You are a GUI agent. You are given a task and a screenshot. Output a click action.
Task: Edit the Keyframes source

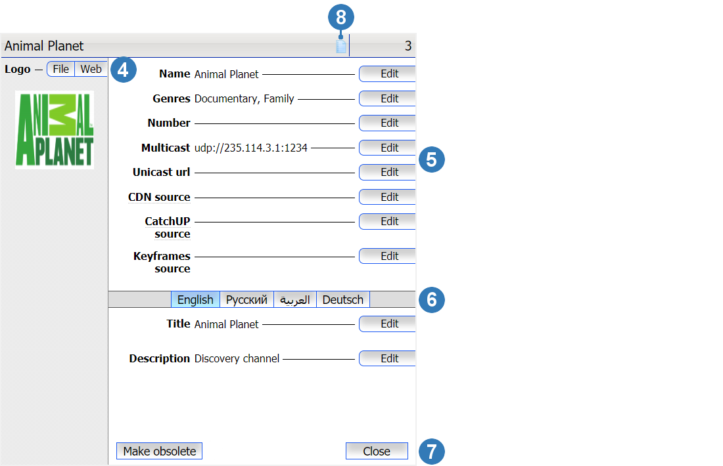387,256
